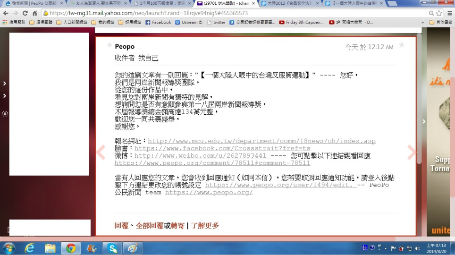Click the browser back arrow button
This screenshot has height=255, width=455.
click(x=5, y=13)
